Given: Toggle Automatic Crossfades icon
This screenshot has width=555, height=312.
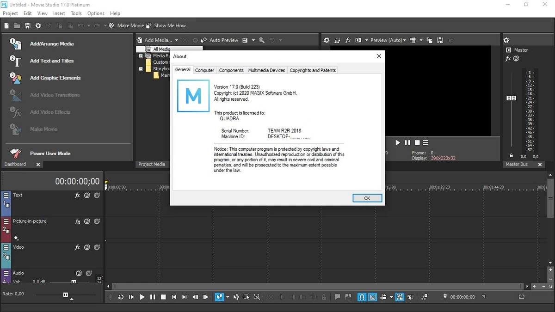Looking at the screenshot, I should (373, 297).
